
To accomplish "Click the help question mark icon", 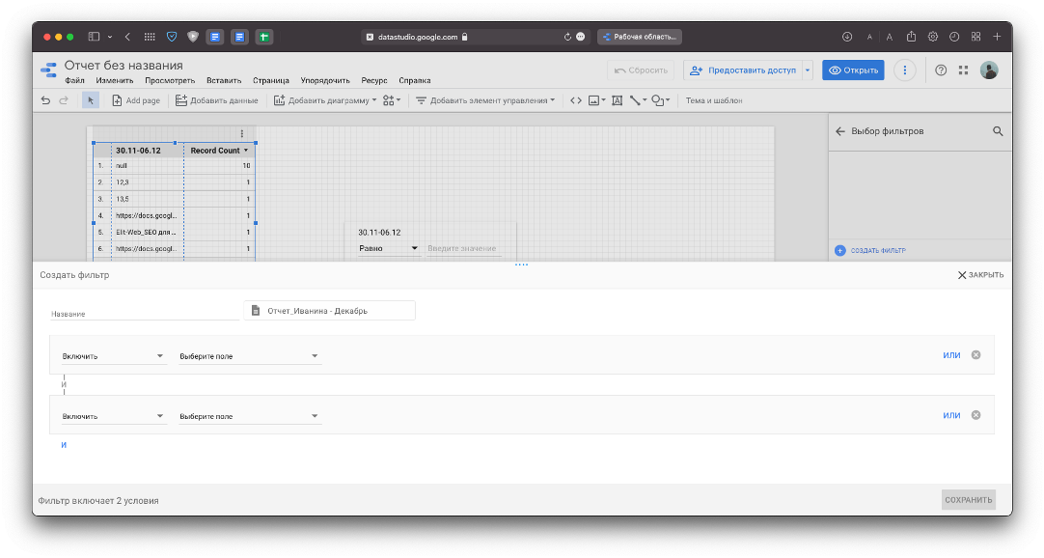I will (x=941, y=70).
